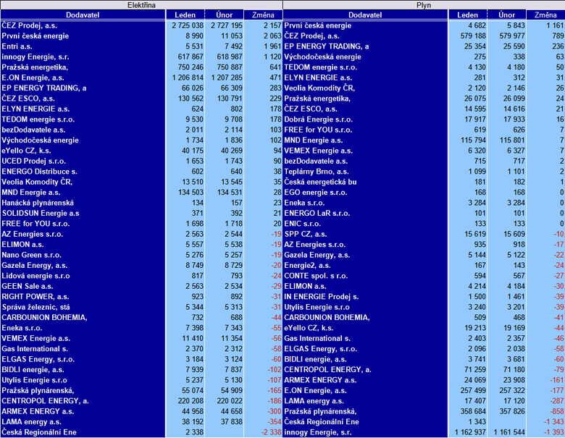Select the value 2 727 195

tap(227, 25)
